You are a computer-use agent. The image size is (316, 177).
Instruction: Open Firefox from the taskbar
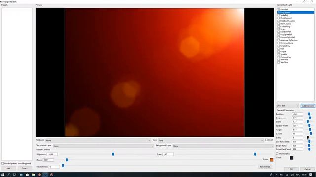pos(39,175)
